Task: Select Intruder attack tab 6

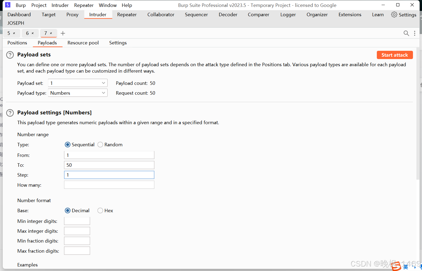Action: tap(27, 33)
